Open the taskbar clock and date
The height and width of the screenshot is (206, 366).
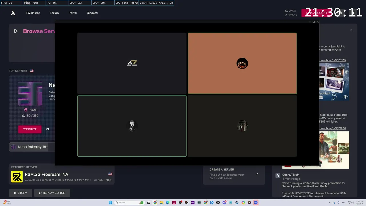coord(359,203)
